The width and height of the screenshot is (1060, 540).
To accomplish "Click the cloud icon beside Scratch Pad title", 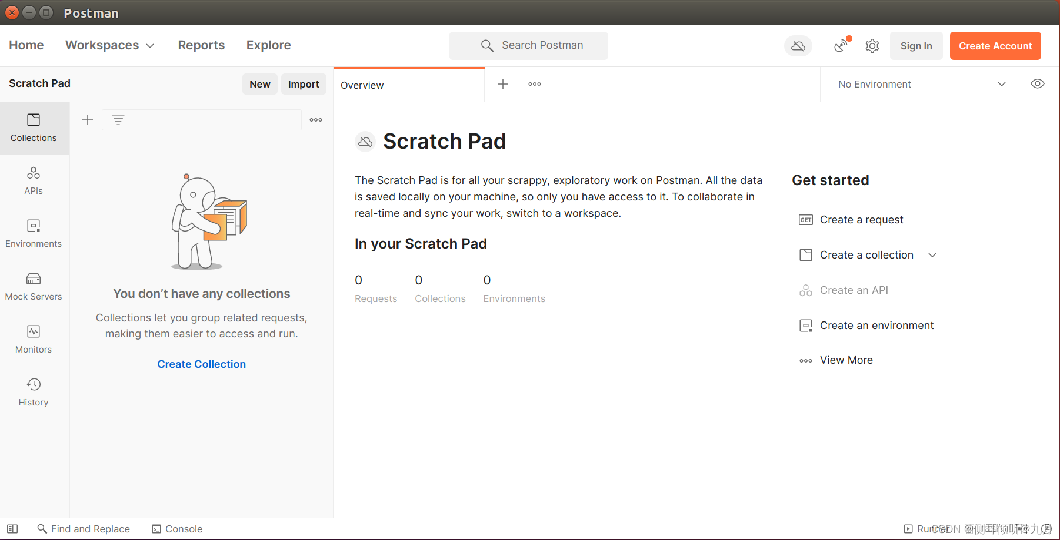I will (x=365, y=142).
